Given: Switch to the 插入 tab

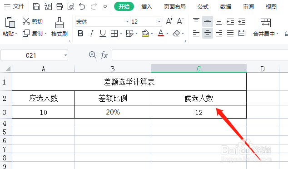Looking at the screenshot, I should (147, 7).
